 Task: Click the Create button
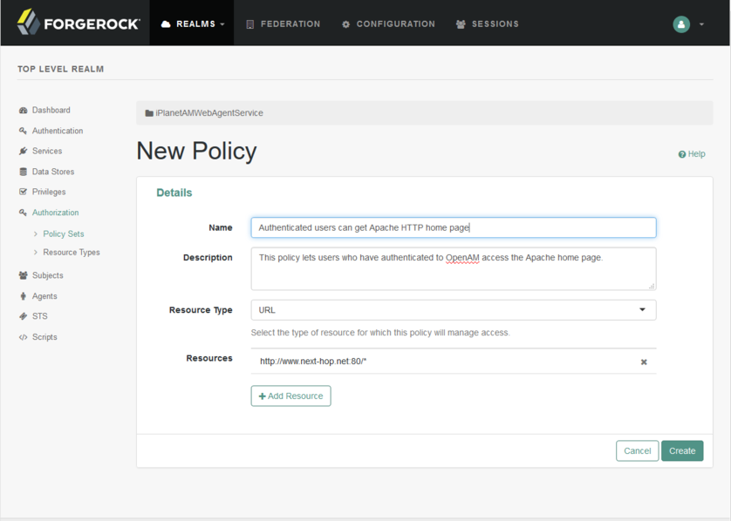[682, 450]
